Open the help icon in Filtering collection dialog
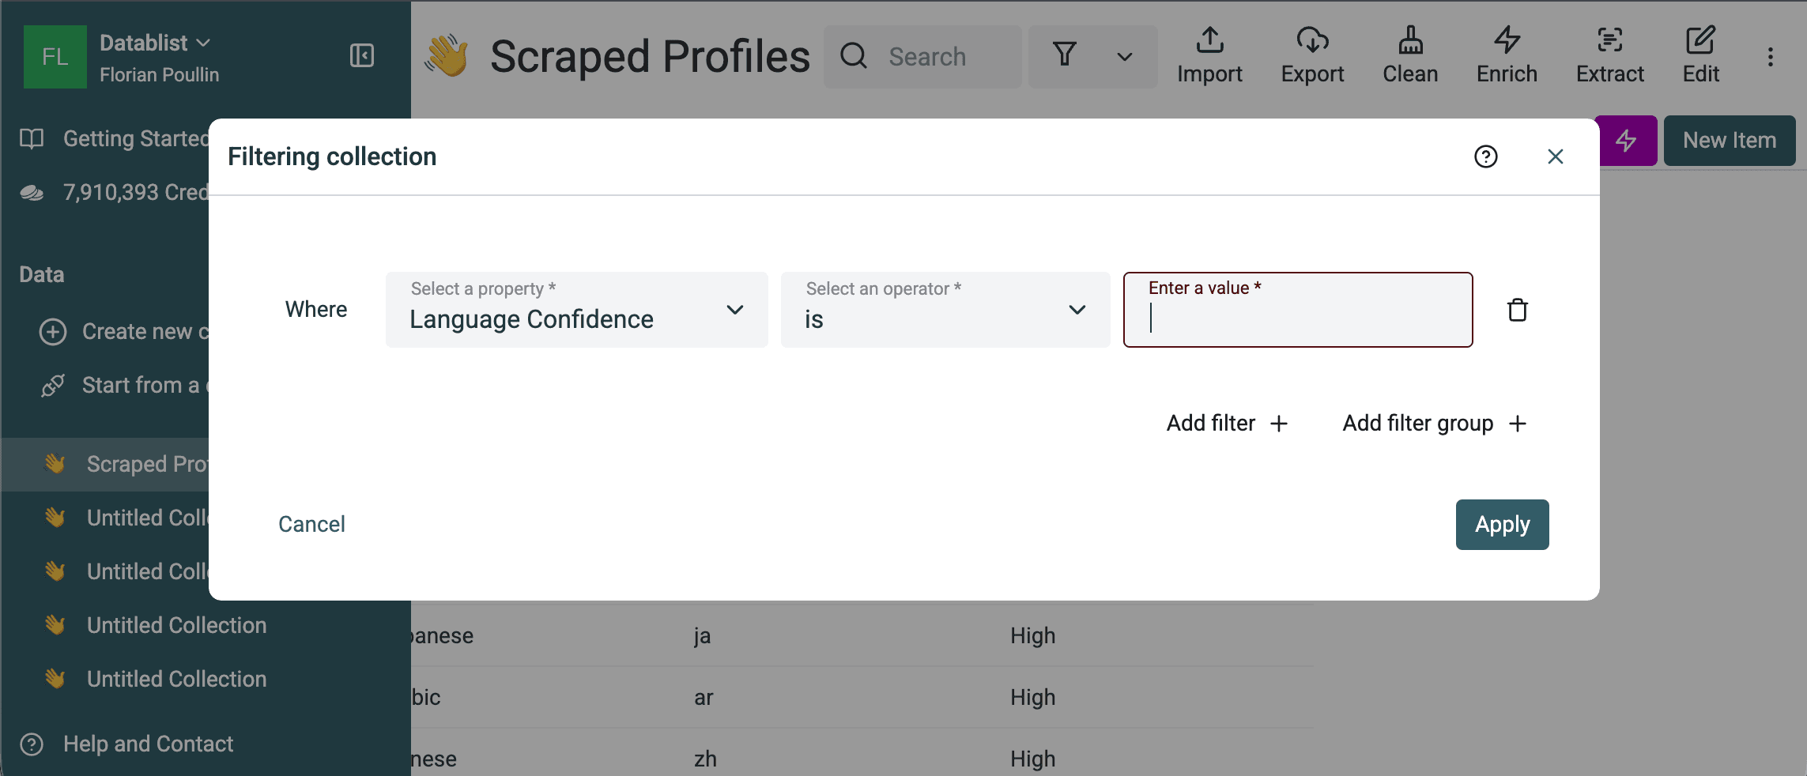The width and height of the screenshot is (1807, 776). pyautogui.click(x=1486, y=156)
